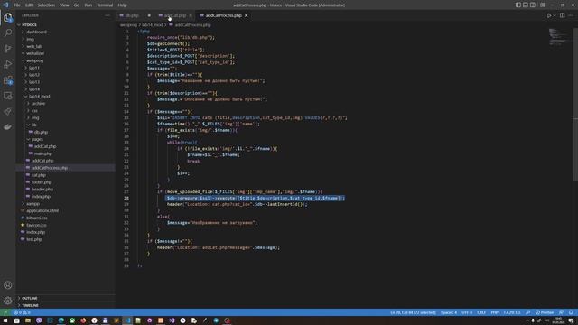Open Xbox app from taskbar
This screenshot has height=325, width=578.
tap(72, 321)
